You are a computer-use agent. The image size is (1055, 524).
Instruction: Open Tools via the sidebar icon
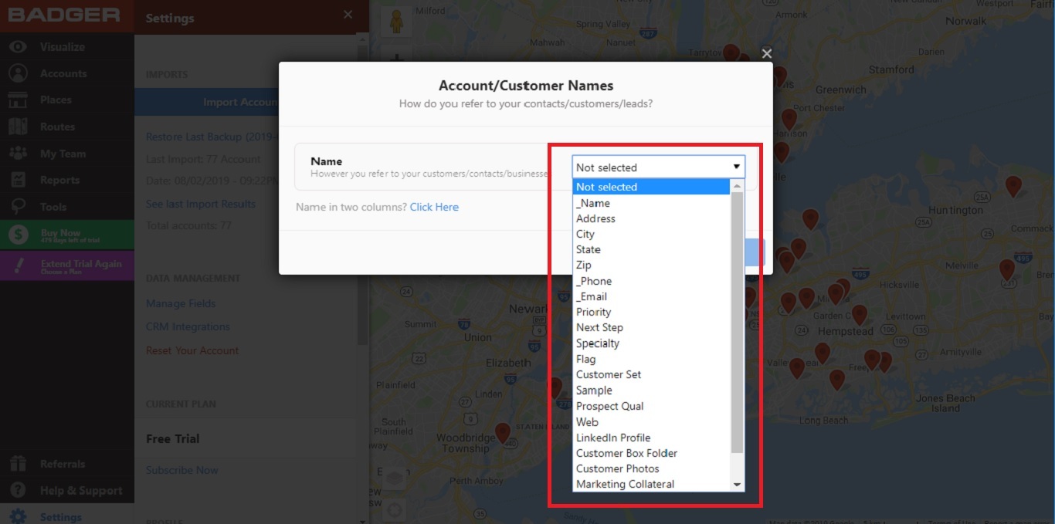[x=18, y=207]
